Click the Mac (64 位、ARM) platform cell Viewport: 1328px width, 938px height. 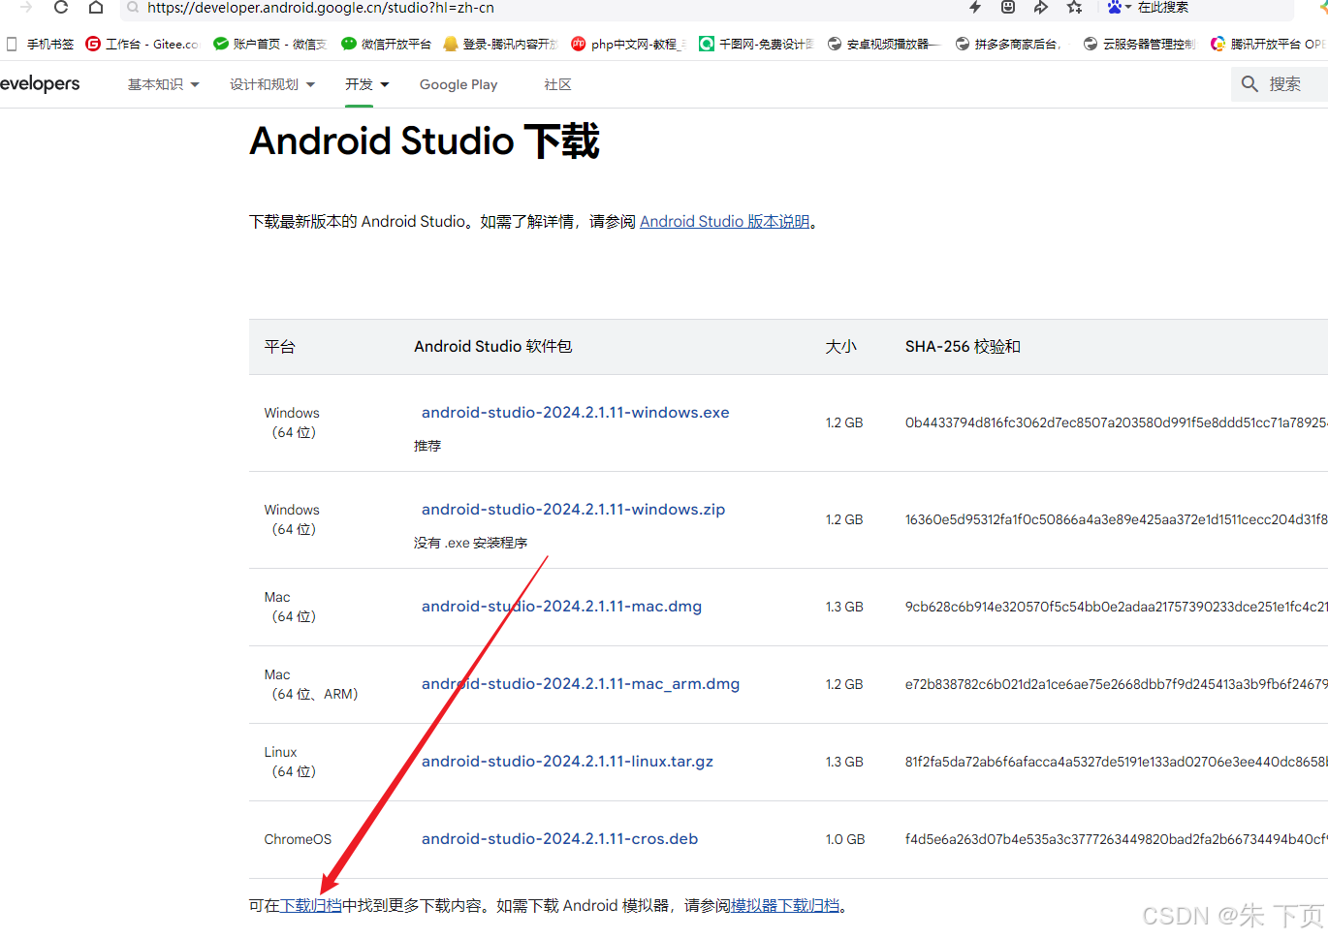pyautogui.click(x=311, y=684)
